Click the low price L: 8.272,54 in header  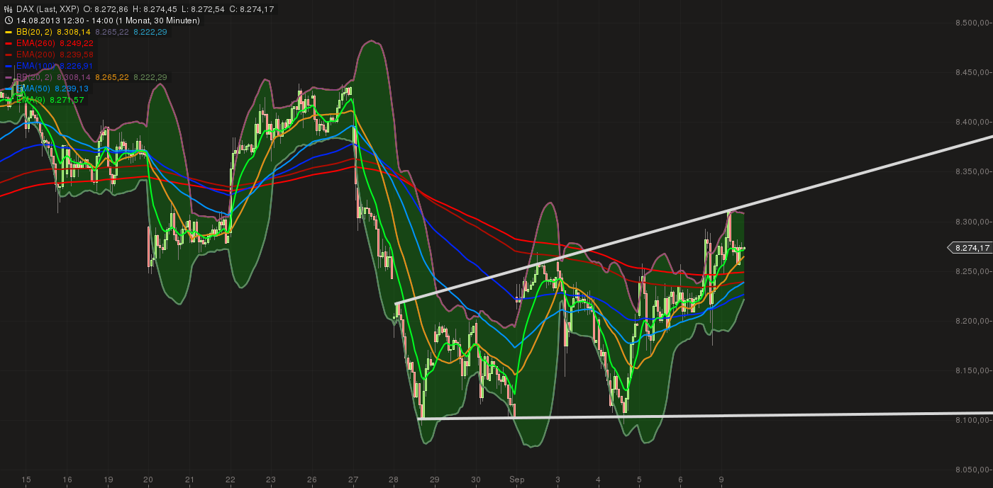click(203, 9)
